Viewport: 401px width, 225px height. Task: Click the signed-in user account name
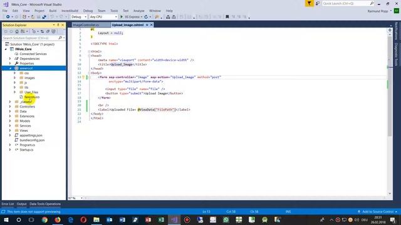click(378, 11)
